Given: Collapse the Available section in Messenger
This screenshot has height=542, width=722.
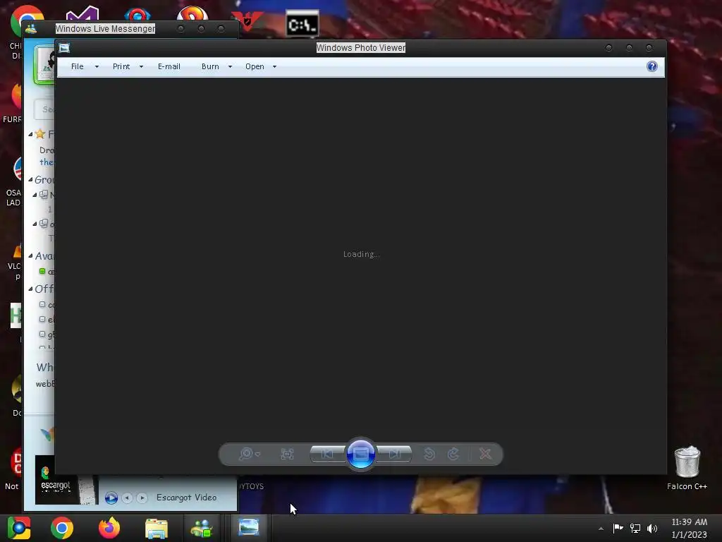Looking at the screenshot, I should (x=30, y=255).
